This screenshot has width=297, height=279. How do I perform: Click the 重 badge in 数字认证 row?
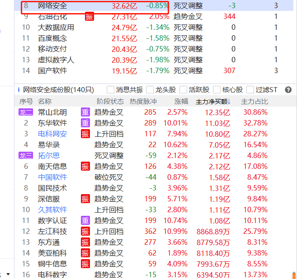pos(85,221)
